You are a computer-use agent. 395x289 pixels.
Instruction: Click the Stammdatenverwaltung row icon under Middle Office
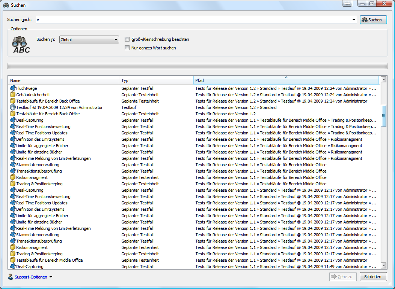[x=12, y=165]
